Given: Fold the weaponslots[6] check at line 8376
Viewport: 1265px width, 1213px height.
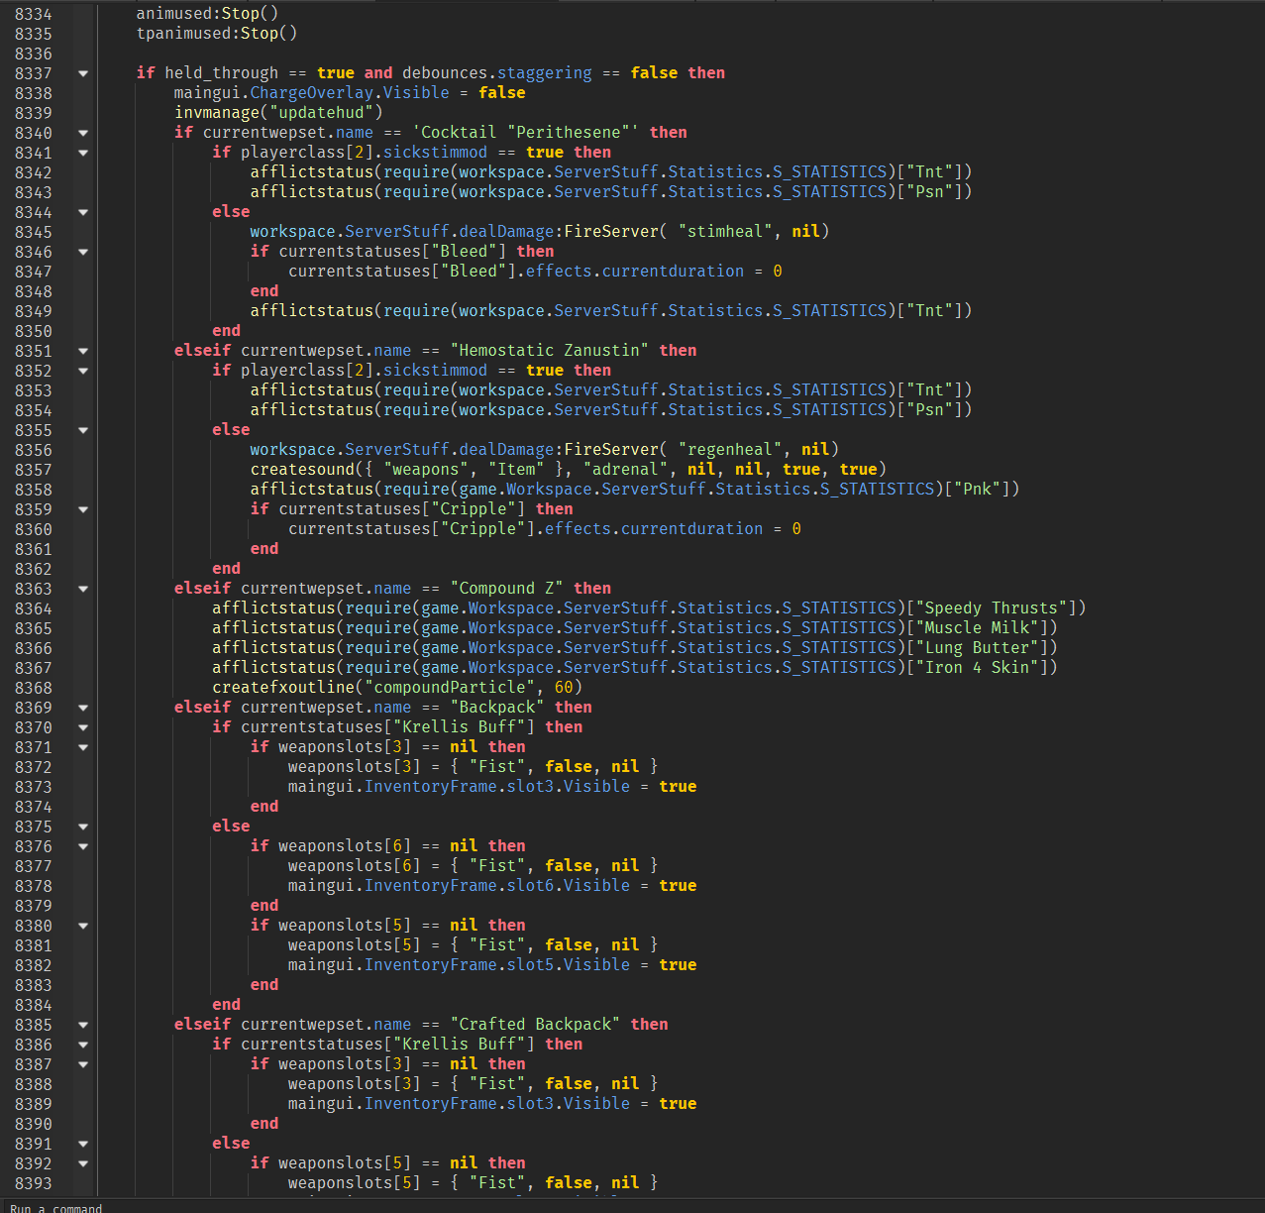Looking at the screenshot, I should point(83,846).
